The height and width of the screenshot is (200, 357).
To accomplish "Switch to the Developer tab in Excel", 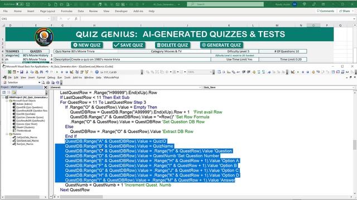I will click(x=121, y=11).
